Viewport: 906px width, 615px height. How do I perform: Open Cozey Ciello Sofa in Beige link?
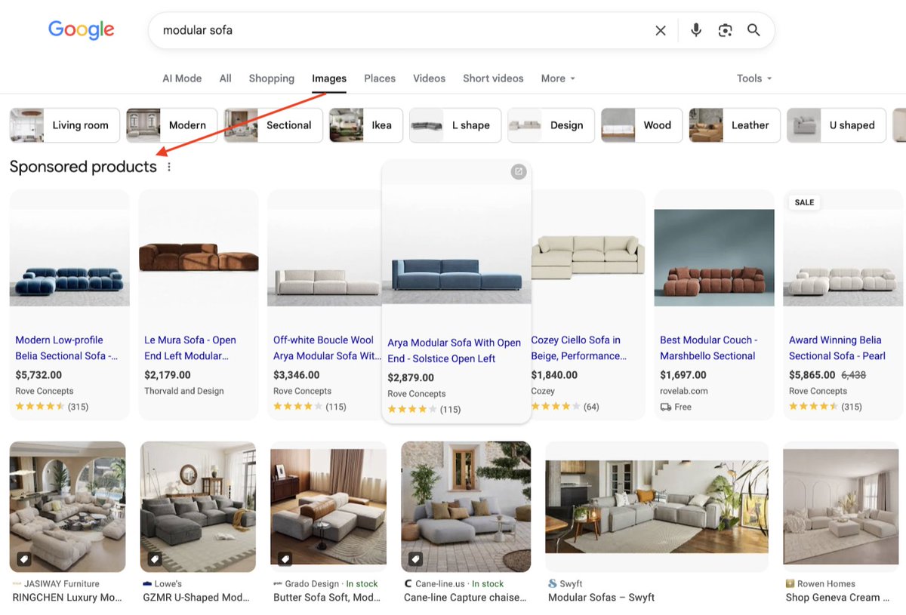[x=578, y=348]
